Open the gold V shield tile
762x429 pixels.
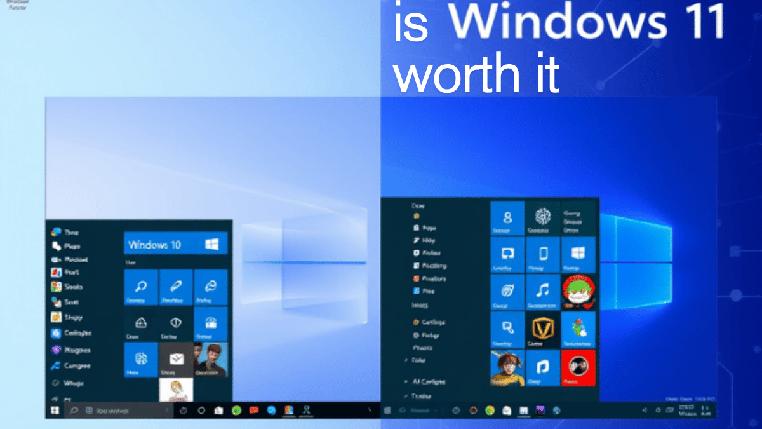pos(543,329)
